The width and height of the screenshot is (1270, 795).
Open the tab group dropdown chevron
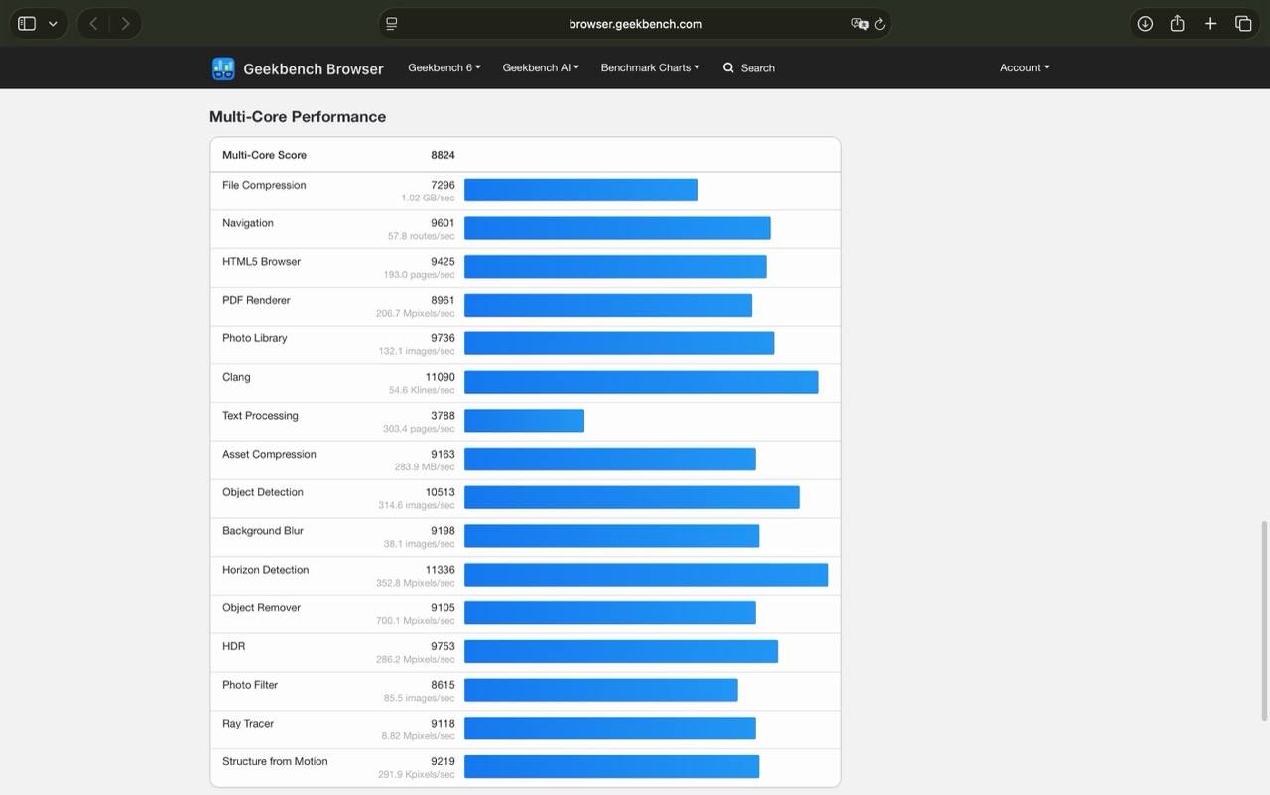(x=53, y=24)
